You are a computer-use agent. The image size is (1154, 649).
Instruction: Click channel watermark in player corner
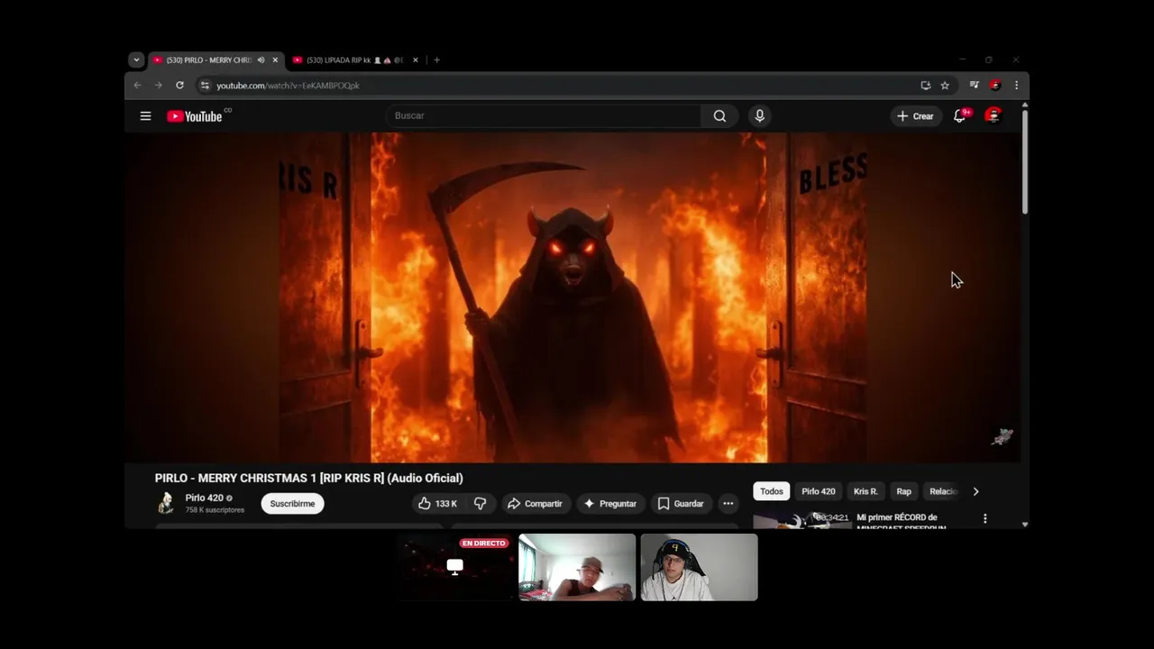tap(1002, 437)
